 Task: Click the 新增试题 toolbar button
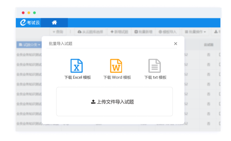coord(119,32)
